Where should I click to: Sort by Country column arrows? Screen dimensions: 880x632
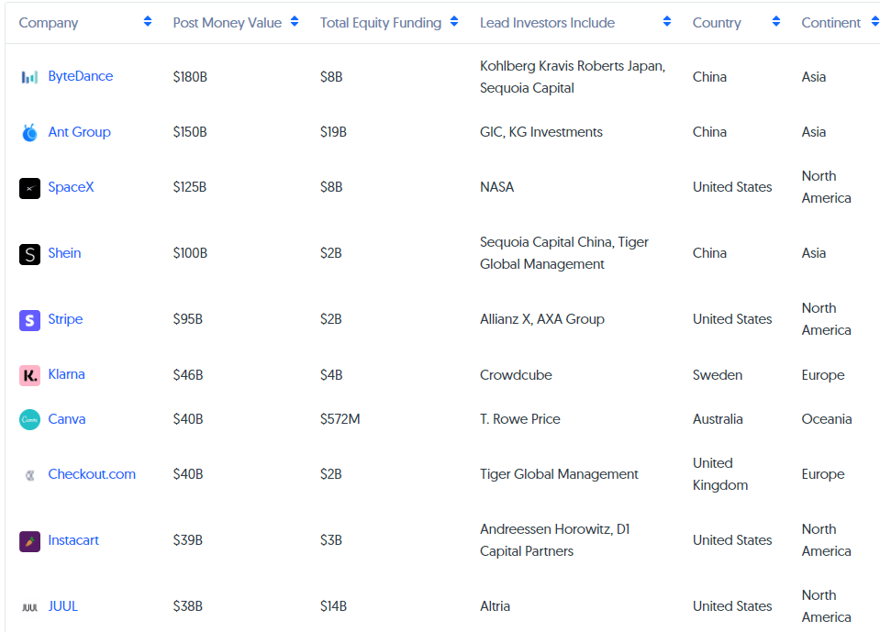tap(776, 21)
